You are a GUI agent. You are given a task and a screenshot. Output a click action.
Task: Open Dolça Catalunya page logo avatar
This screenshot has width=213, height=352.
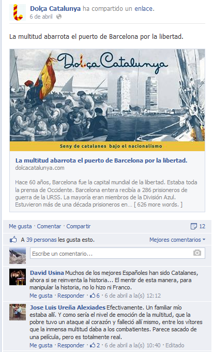coord(18,12)
